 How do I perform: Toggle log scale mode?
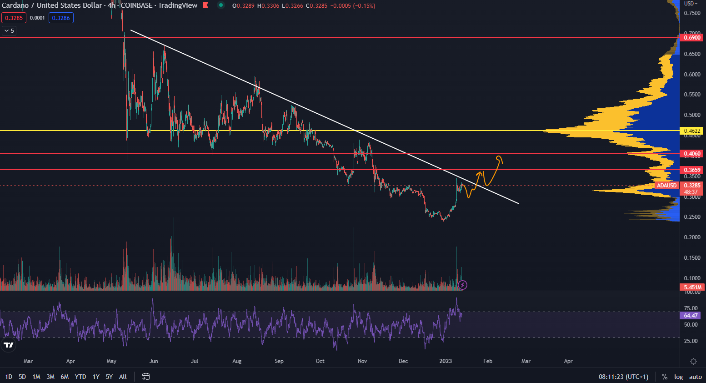tap(678, 377)
